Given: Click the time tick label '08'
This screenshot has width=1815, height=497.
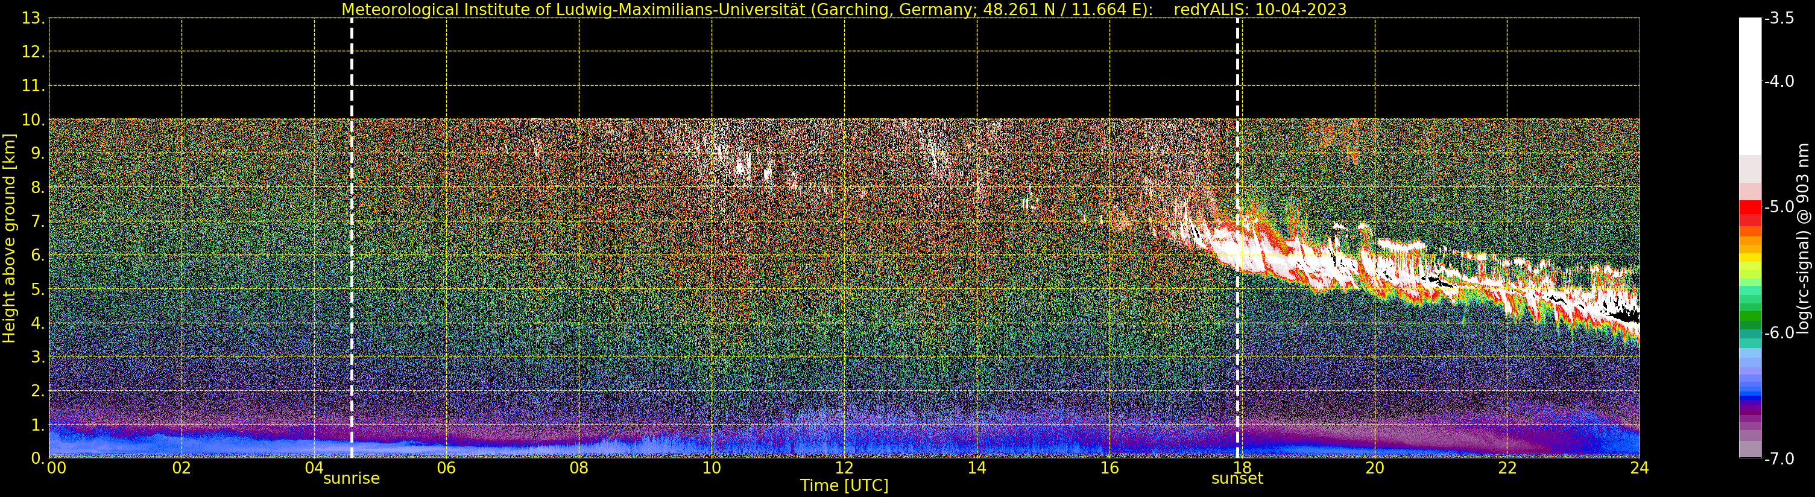Looking at the screenshot, I should tap(579, 467).
